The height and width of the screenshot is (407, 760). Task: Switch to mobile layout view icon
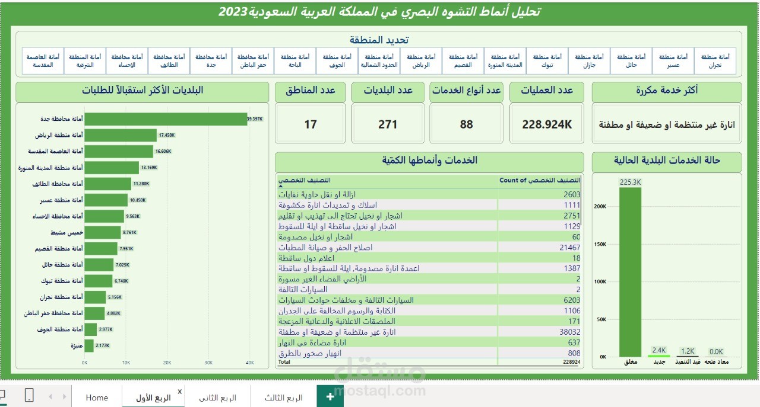click(x=29, y=396)
